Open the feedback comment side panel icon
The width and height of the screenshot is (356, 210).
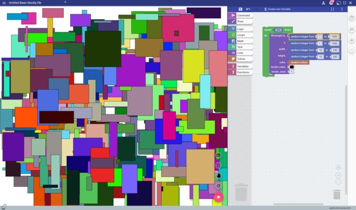click(x=352, y=29)
